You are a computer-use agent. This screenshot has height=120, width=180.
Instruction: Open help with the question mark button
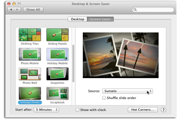(163, 110)
